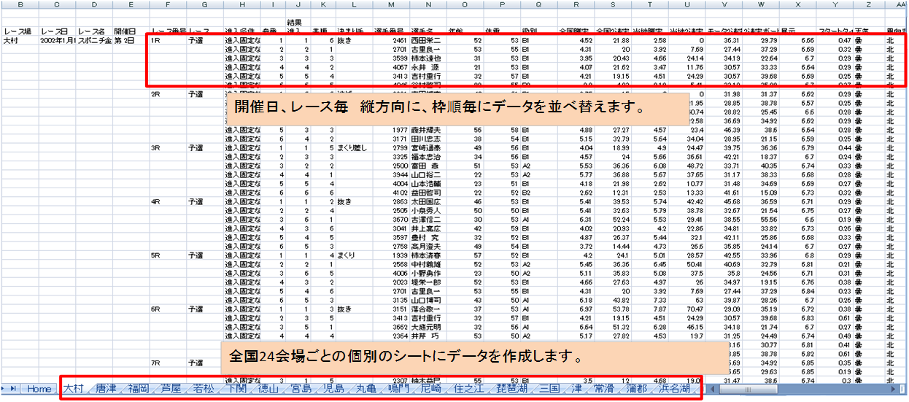
Task: Select column B header
Action: 19,5
